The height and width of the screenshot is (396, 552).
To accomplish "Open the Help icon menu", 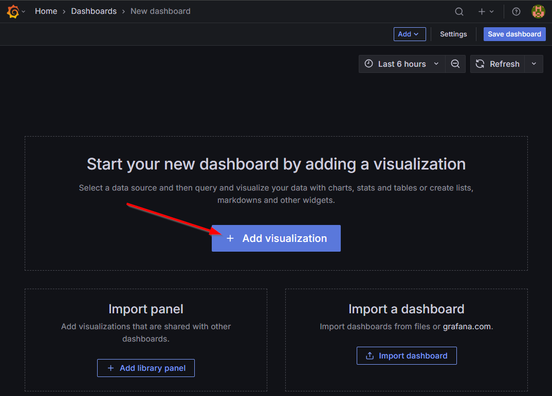I will (516, 11).
